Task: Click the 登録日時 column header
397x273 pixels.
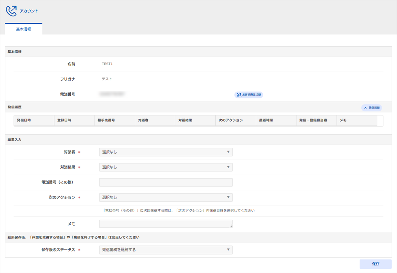Action: click(74, 120)
